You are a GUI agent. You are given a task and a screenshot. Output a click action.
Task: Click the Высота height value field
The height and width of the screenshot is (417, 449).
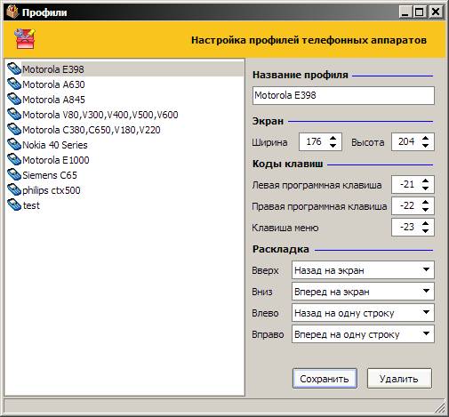pos(406,141)
